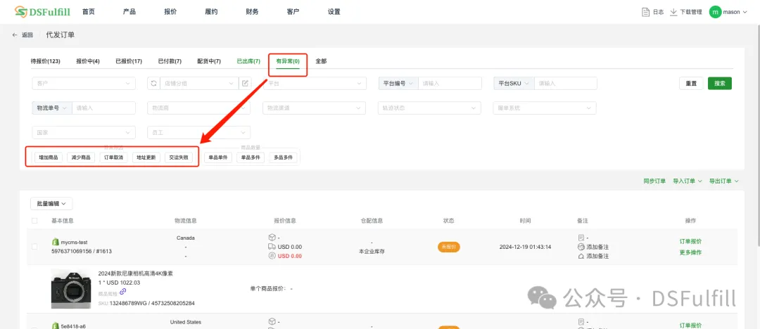Click the 订单报价 link for order #1613

690,241
